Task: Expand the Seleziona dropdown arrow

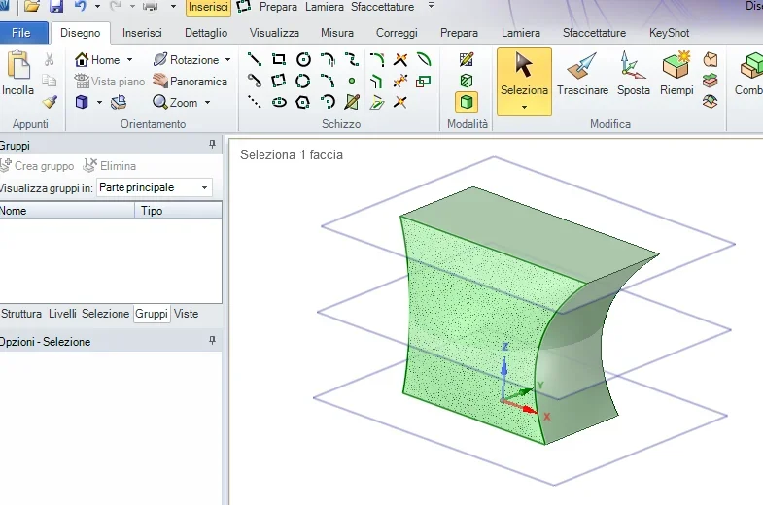Action: 524,107
